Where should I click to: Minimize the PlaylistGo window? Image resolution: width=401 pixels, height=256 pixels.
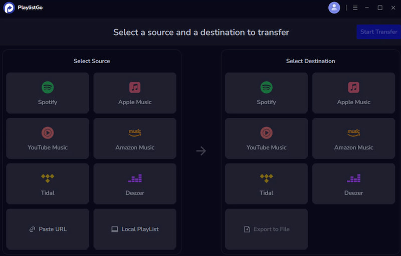coord(367,8)
